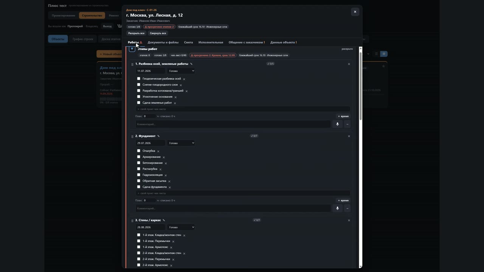Click the stage 1 comment field
Image resolution: width=484 pixels, height=272 pixels.
(233, 124)
